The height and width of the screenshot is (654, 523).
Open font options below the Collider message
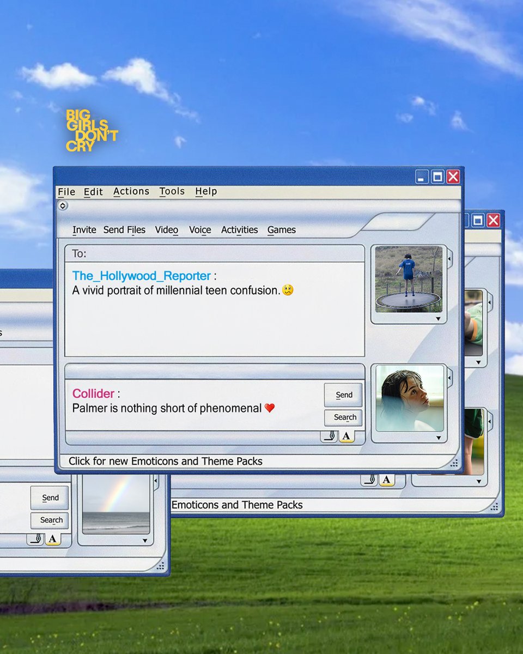coord(346,437)
